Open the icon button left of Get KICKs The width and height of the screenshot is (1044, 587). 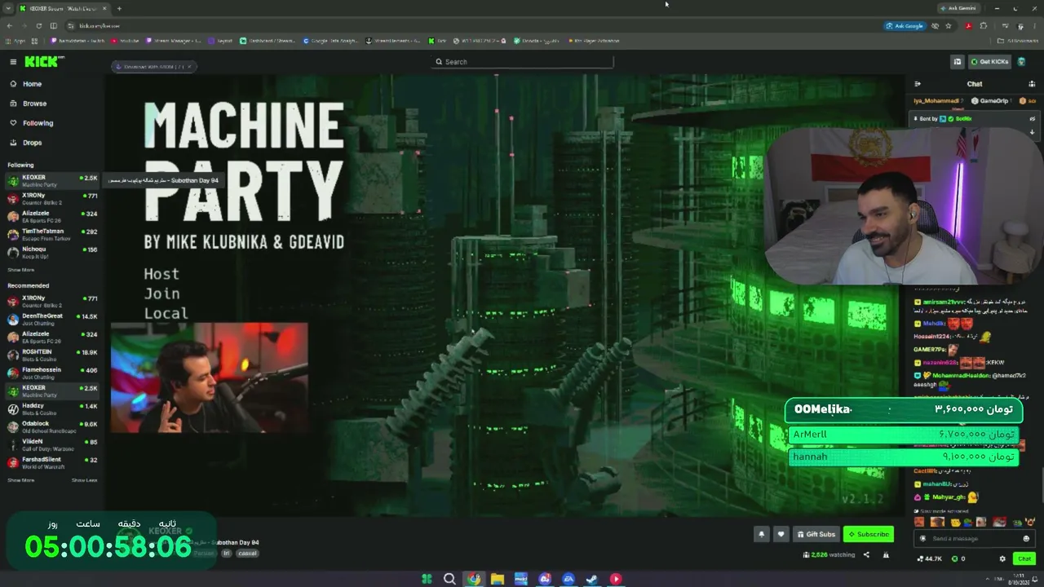point(958,62)
